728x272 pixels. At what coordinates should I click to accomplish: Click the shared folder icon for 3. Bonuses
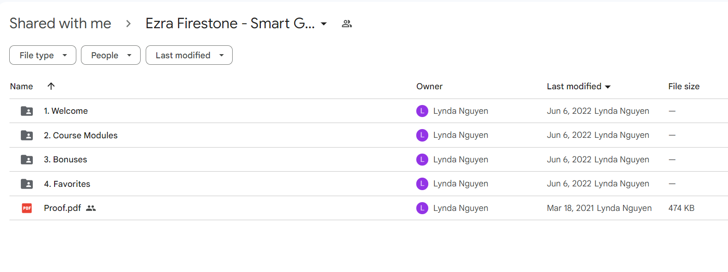[x=27, y=160]
